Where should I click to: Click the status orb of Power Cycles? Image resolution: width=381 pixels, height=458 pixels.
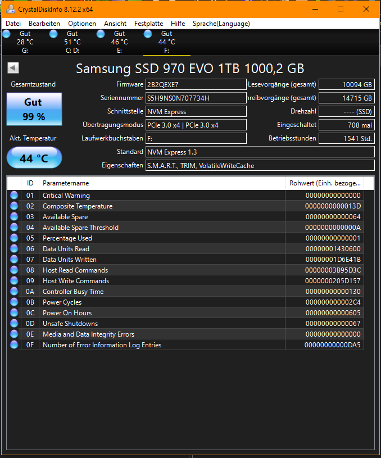[14, 302]
